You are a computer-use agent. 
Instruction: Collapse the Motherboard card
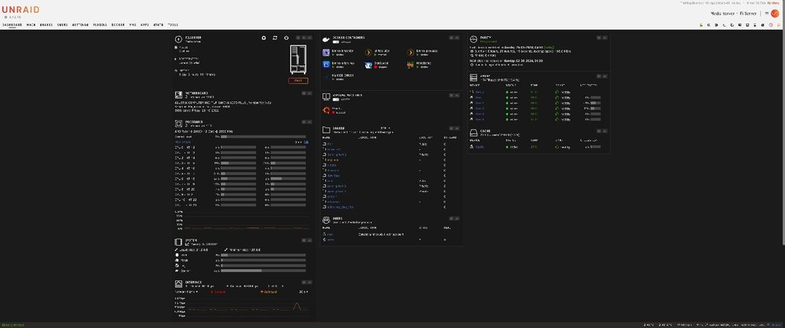tap(310, 93)
